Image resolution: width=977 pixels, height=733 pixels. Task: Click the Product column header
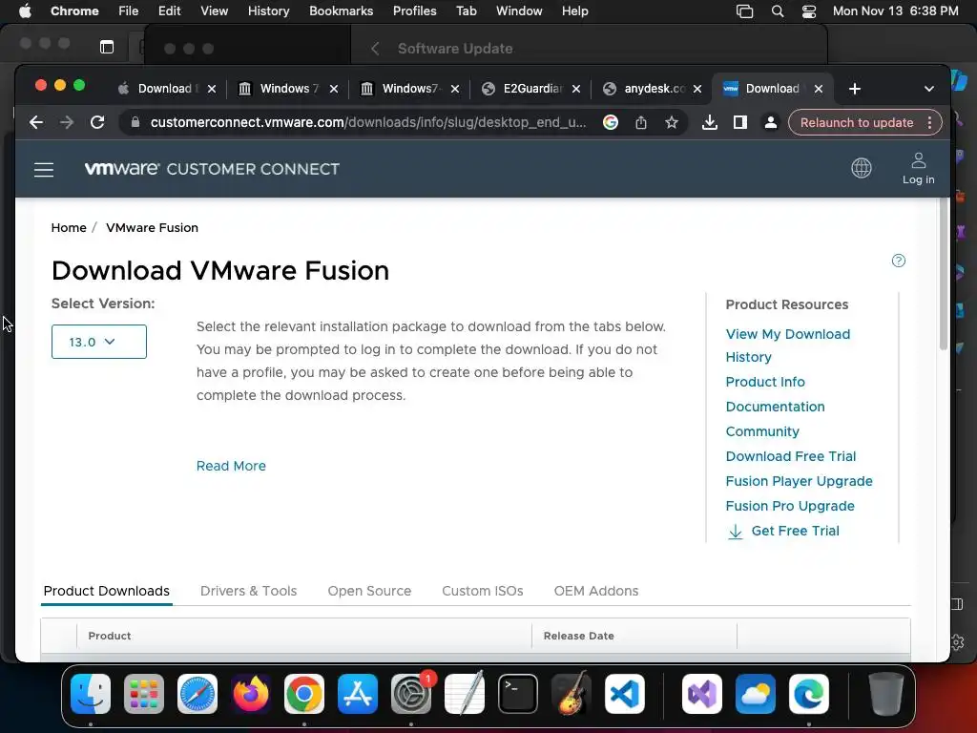click(110, 637)
